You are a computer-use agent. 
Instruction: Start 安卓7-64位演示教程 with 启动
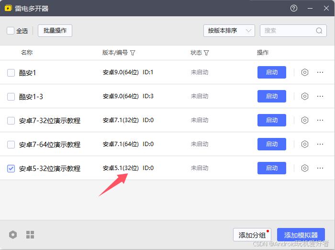click(271, 144)
